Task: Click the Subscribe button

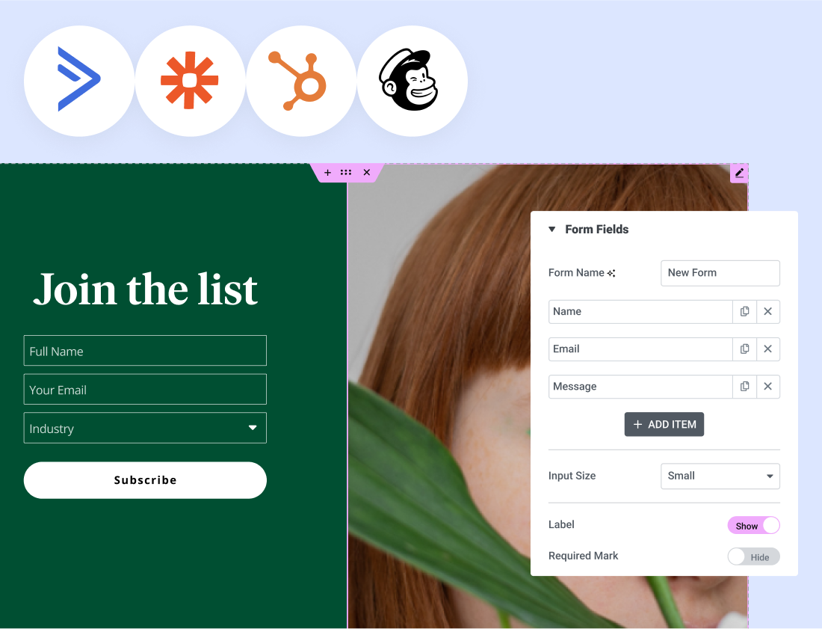Action: pos(145,480)
